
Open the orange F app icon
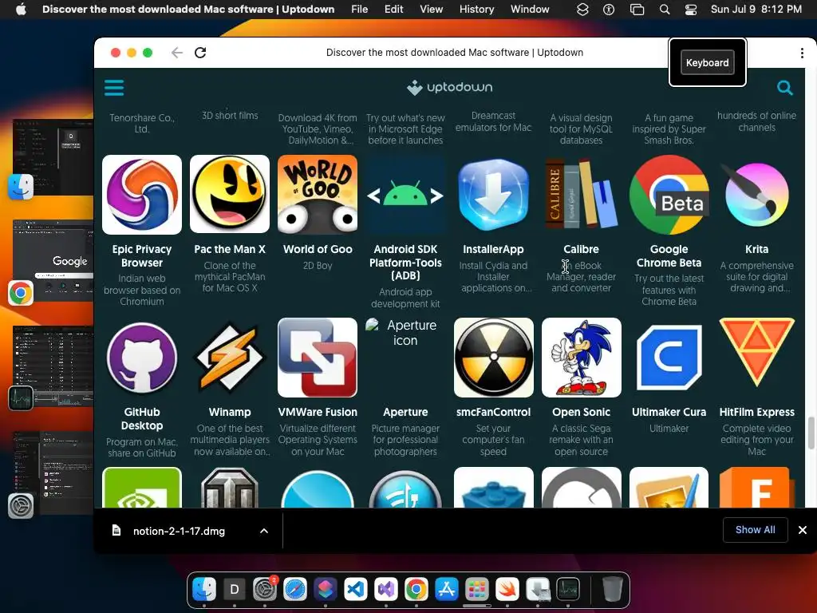756,488
